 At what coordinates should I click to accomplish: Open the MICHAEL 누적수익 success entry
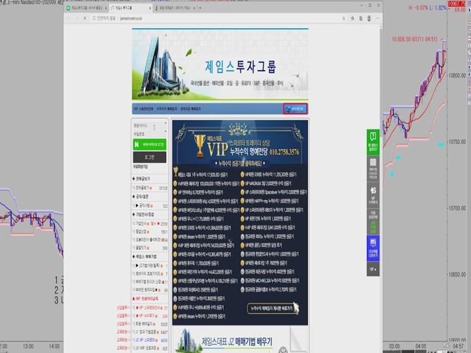point(270,280)
